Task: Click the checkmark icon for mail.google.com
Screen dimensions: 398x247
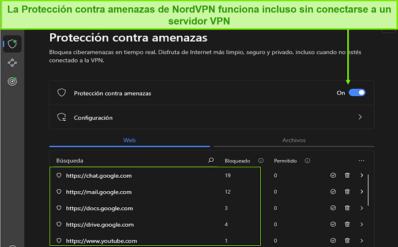Action: point(333,192)
